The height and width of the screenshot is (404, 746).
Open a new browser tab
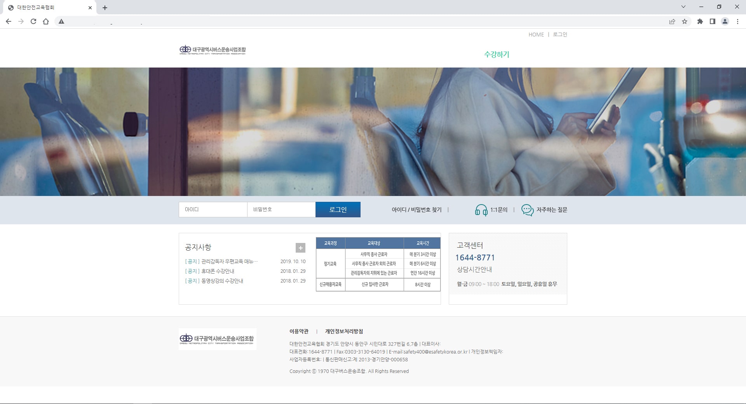[105, 8]
